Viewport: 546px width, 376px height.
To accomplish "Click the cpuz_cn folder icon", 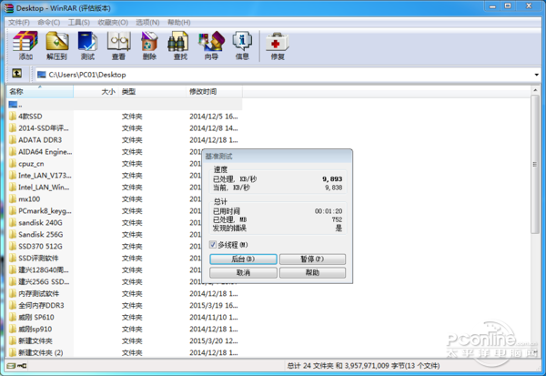I will pos(13,164).
